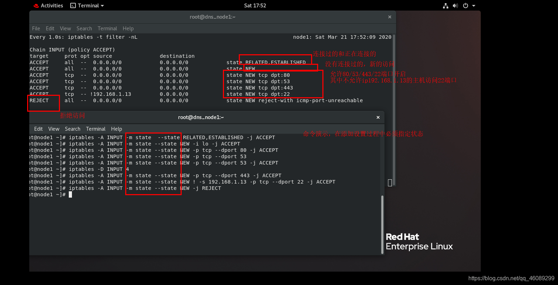Image resolution: width=558 pixels, height=285 pixels.
Task: Open Terminal menu in back terminal window
Action: [107, 29]
